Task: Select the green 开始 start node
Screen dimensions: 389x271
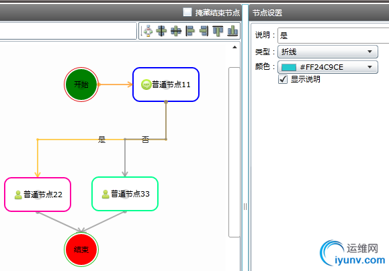Action: click(x=81, y=85)
